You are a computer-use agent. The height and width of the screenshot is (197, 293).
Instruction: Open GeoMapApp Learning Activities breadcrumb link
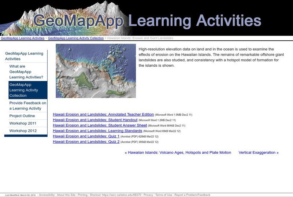[23, 38]
